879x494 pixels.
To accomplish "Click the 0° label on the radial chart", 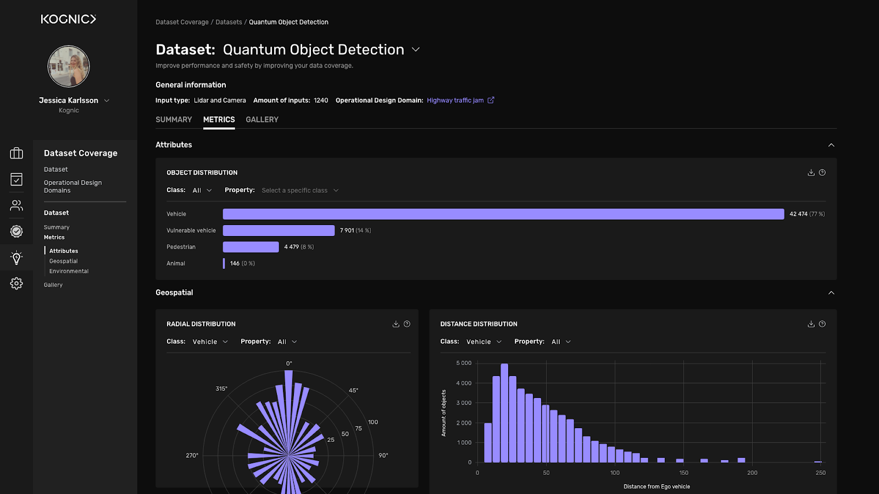I will pyautogui.click(x=289, y=363).
